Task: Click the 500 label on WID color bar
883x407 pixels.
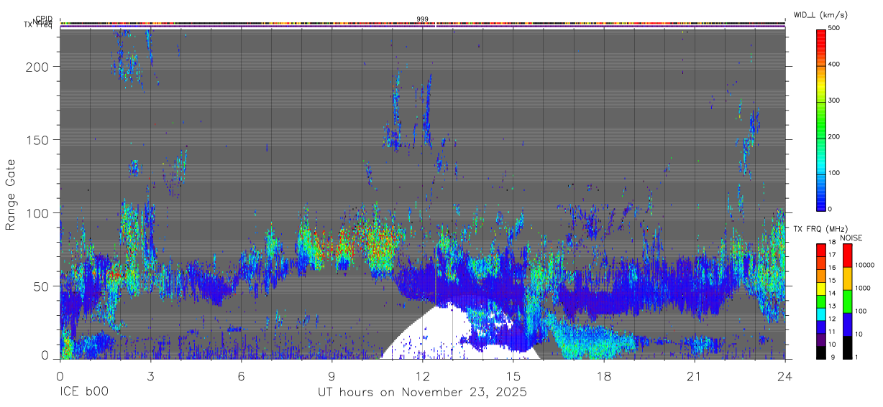Action: [x=833, y=29]
